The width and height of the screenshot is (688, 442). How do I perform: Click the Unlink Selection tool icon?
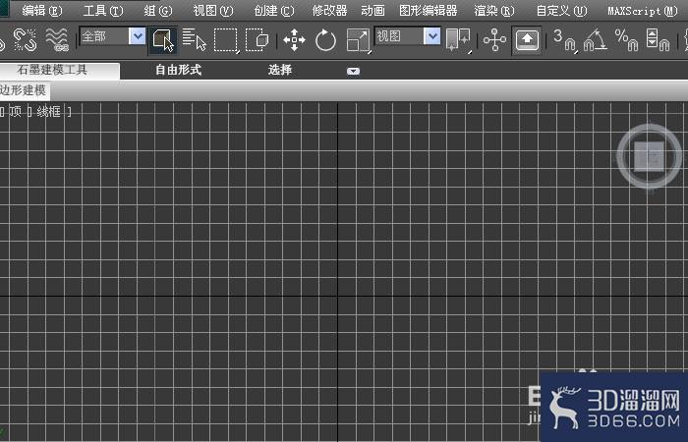click(x=25, y=40)
